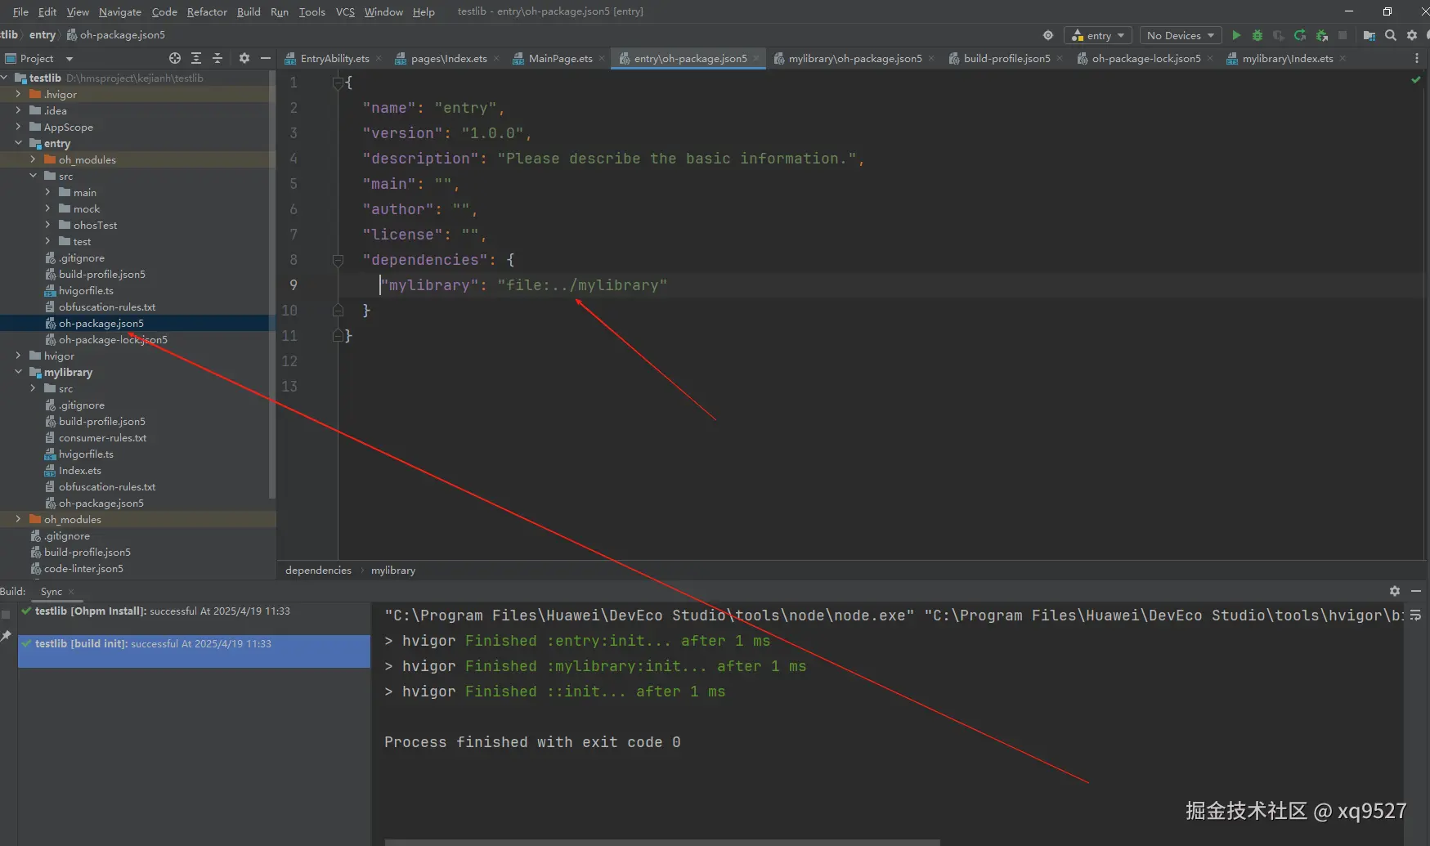Close the EntryAbility.ets editor tab
The image size is (1430, 846).
[x=379, y=58]
